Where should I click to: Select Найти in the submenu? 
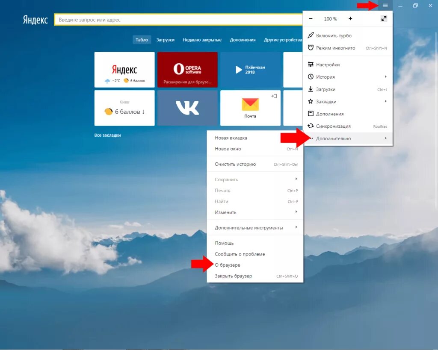pos(255,201)
